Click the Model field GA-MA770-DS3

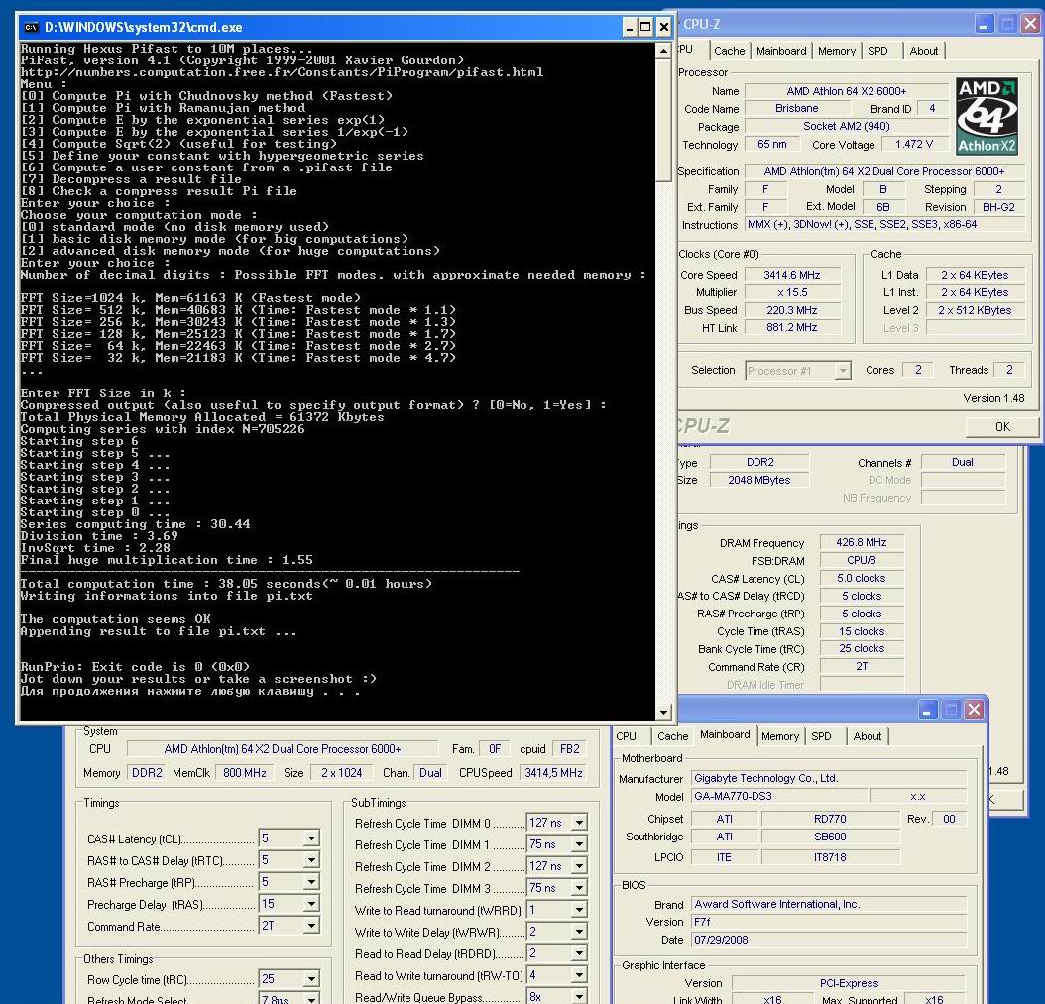point(779,796)
